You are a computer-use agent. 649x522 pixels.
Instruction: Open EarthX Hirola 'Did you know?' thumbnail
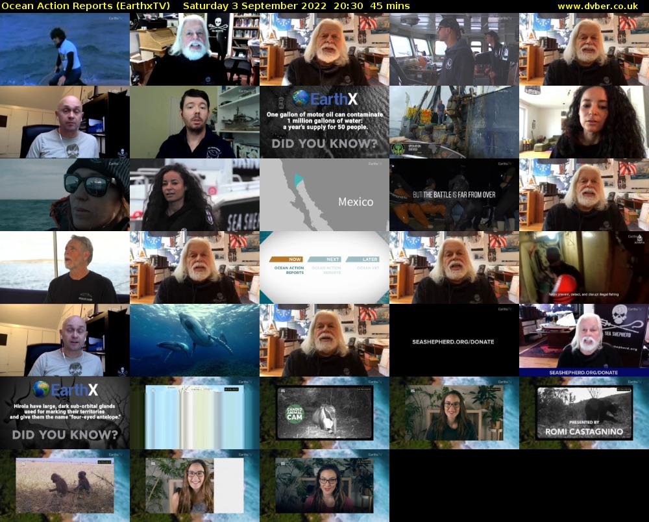click(64, 413)
